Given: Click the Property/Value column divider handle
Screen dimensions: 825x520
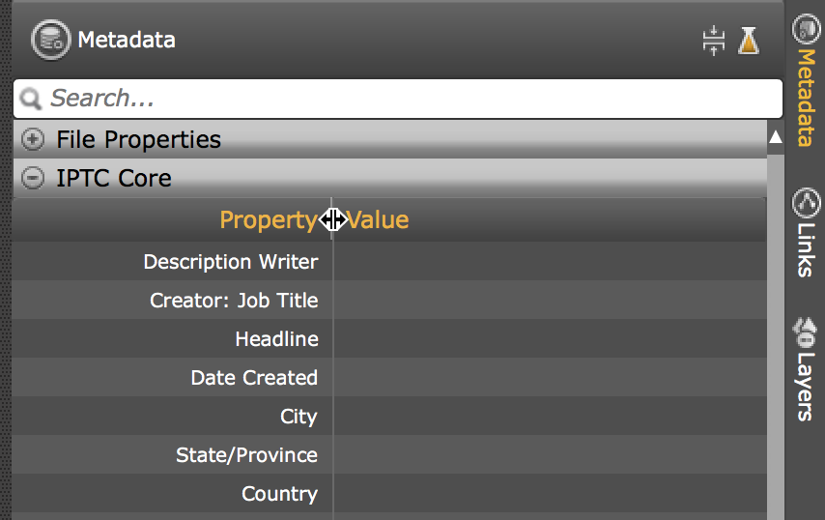Looking at the screenshot, I should tap(332, 220).
